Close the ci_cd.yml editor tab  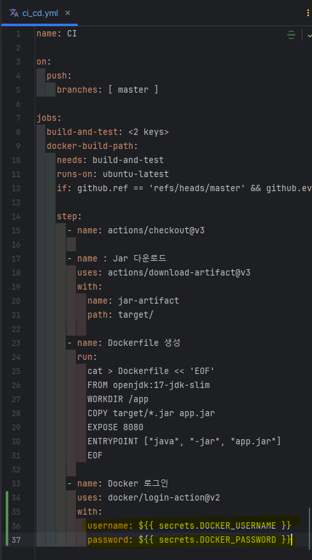point(68,13)
